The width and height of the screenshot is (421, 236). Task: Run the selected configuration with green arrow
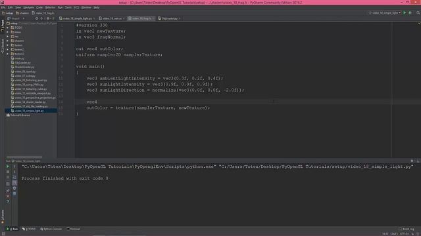(405, 13)
